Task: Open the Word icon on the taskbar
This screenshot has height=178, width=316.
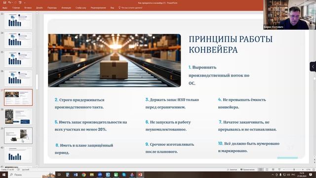Action: [76, 175]
